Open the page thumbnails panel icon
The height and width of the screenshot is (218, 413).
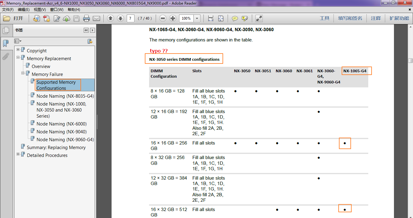tap(6, 30)
